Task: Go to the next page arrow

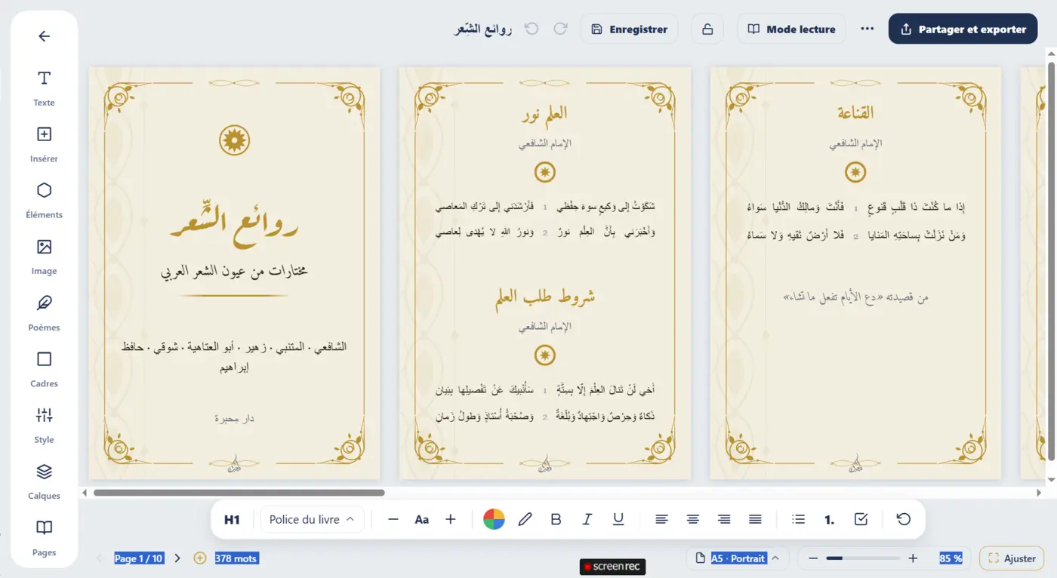Action: coord(177,558)
